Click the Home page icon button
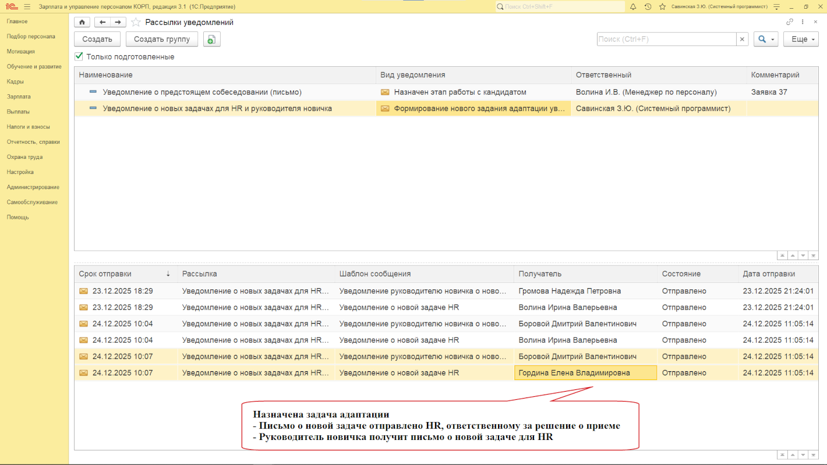Viewport: 827px width, 465px height. [x=82, y=22]
